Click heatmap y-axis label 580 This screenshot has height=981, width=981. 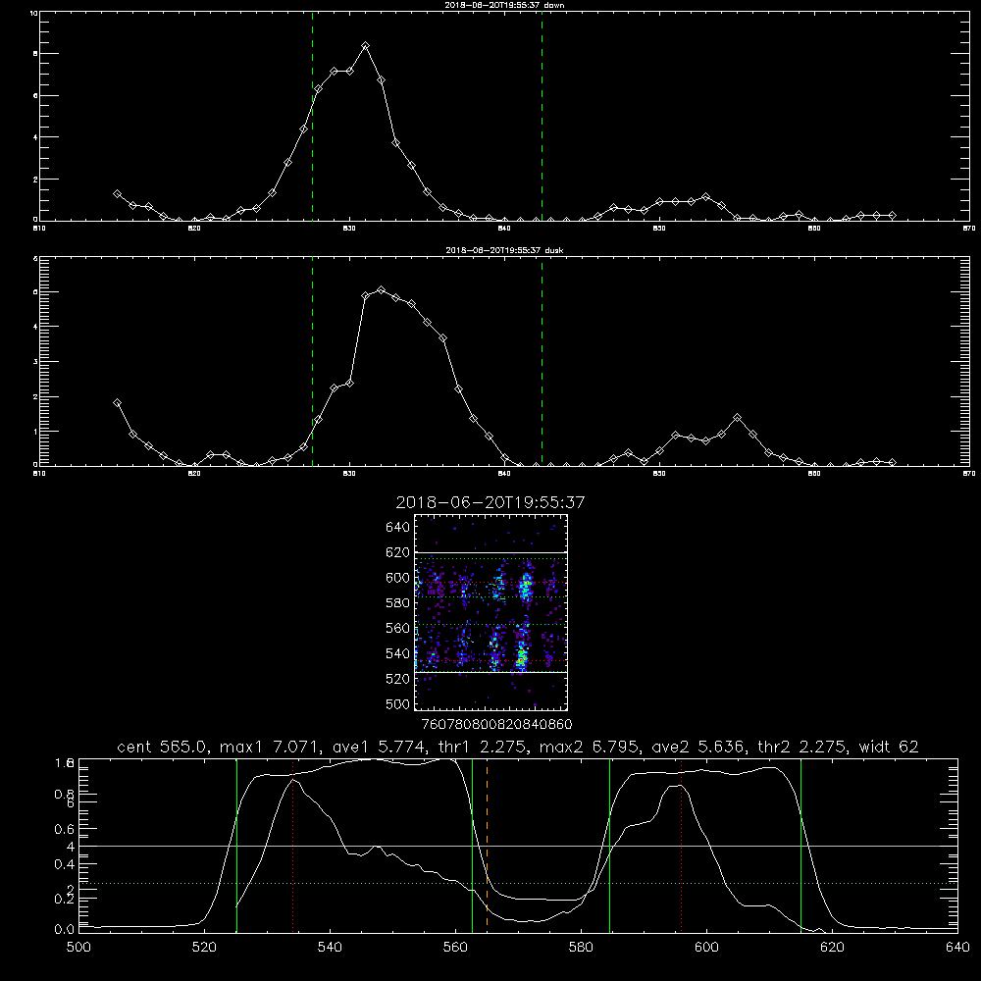[x=397, y=603]
